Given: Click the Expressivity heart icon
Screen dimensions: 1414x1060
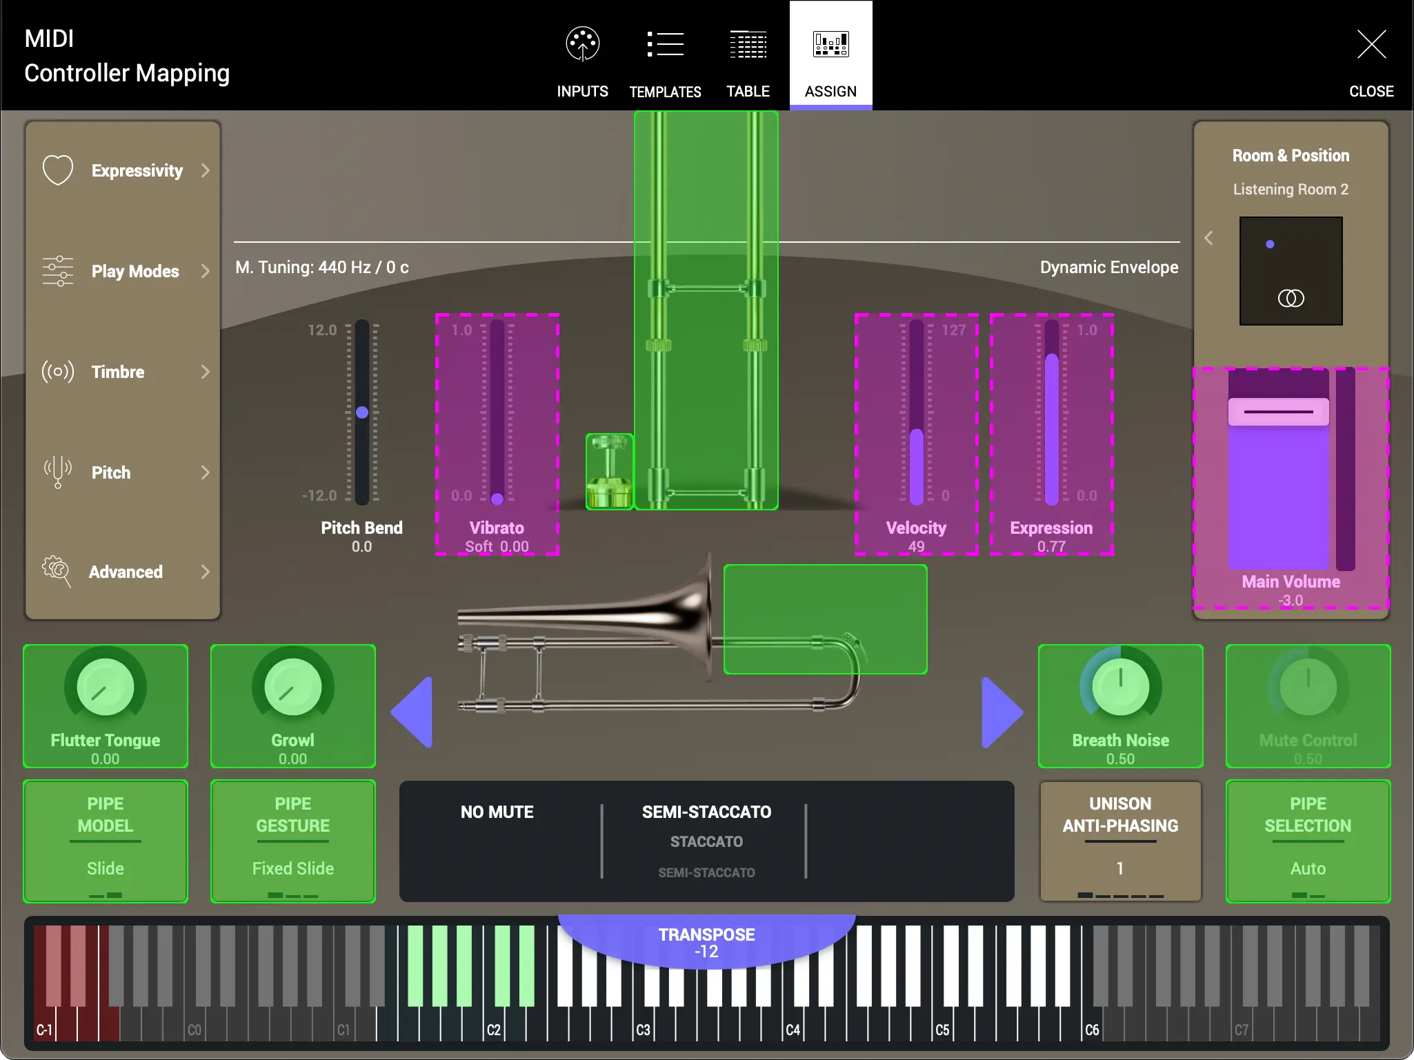Looking at the screenshot, I should [57, 170].
